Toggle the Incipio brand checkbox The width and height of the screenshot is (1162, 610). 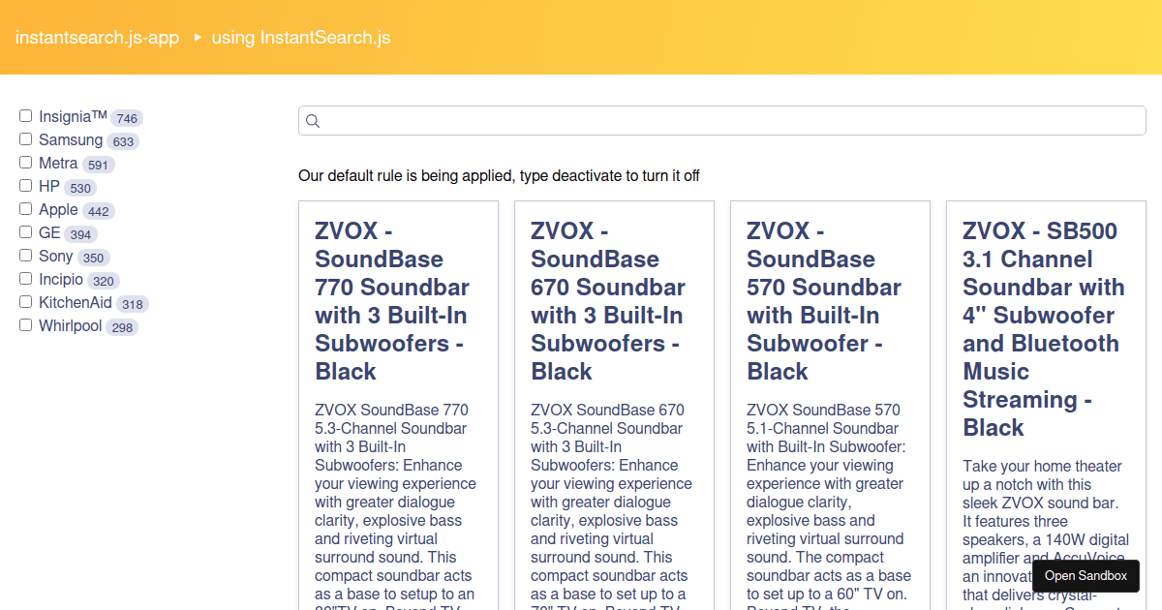(x=26, y=279)
